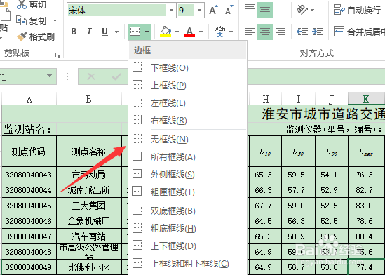385x275 pixels.
Task: Select column A header
Action: (x=29, y=99)
